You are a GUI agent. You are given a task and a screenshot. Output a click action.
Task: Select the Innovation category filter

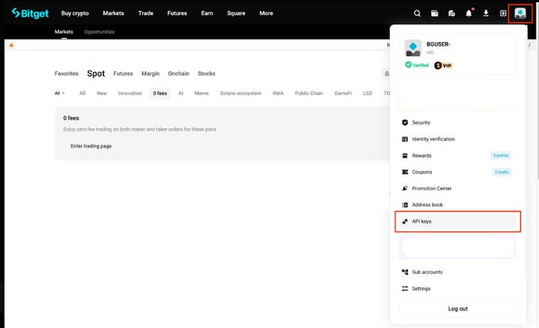click(x=130, y=93)
